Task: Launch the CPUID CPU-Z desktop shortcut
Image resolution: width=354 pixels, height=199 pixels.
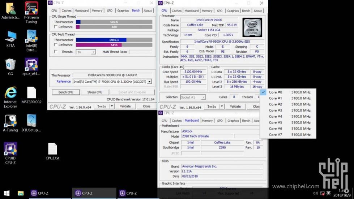Action: [x=10, y=153]
